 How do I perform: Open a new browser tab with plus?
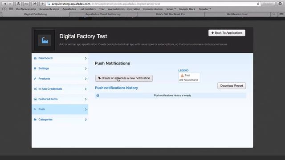pos(274,14)
